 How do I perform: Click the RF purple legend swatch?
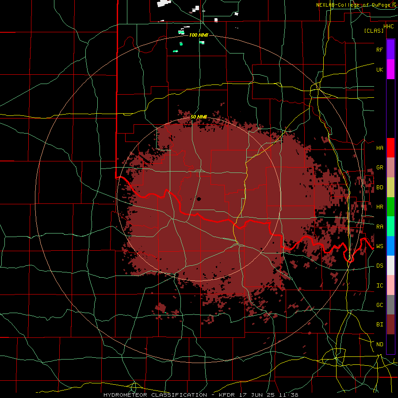click(390, 50)
